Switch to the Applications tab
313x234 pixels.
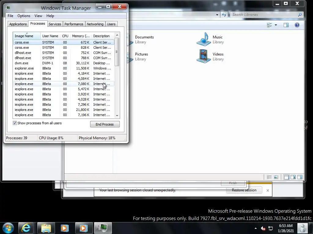[x=18, y=24]
